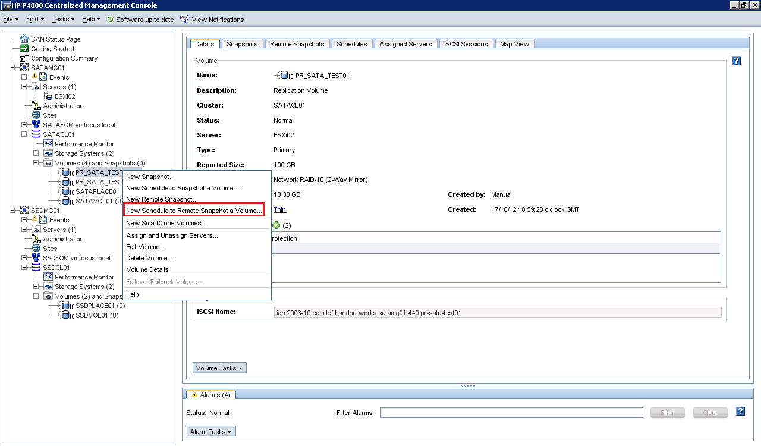761x446 pixels.
Task: Click the ESXi02 server icon in tree
Action: pyautogui.click(x=48, y=96)
